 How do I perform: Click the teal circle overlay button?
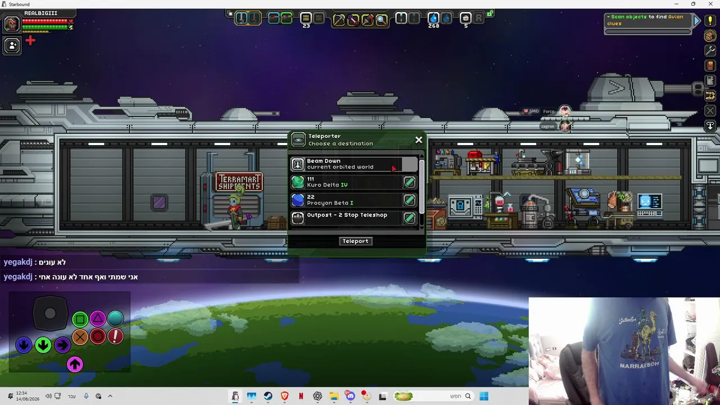115,319
